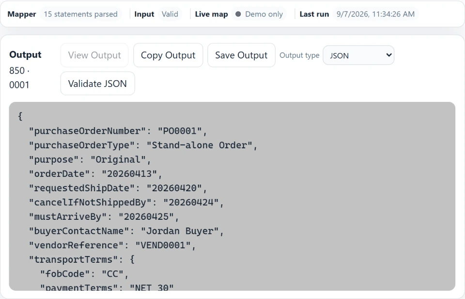Click the purchaseOrderNumber "PO0001" line
This screenshot has height=299, width=465.
point(118,131)
